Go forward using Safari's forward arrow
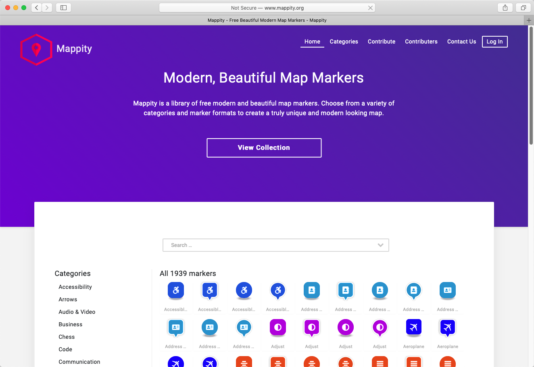534x367 pixels. (x=47, y=8)
